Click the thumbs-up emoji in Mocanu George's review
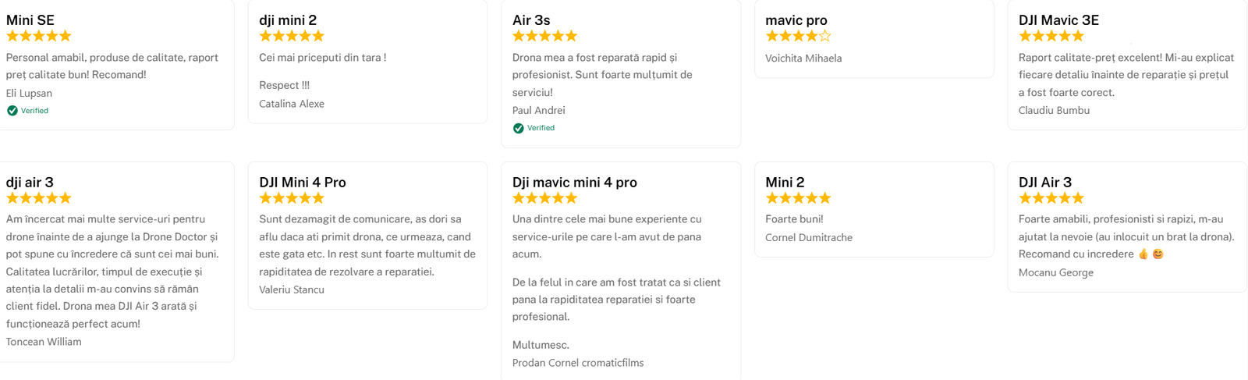 1143,254
